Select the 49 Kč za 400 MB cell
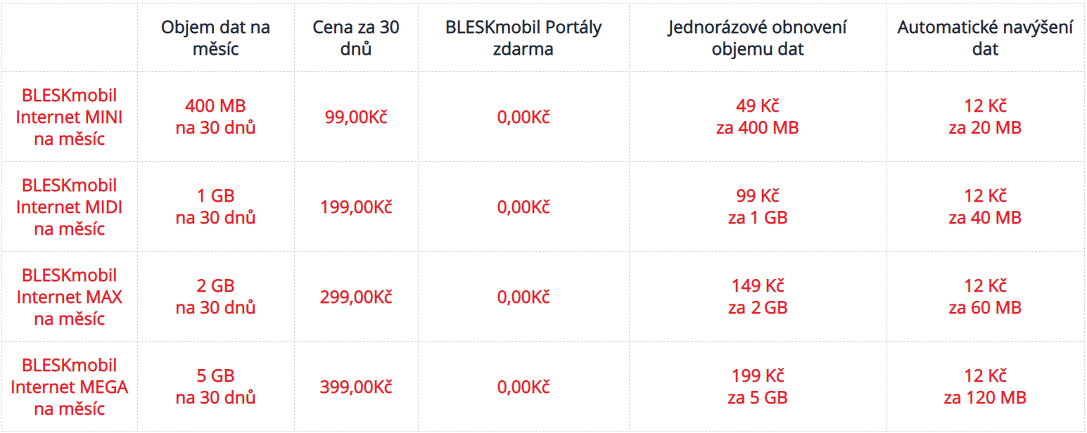The width and height of the screenshot is (1087, 433). [758, 117]
